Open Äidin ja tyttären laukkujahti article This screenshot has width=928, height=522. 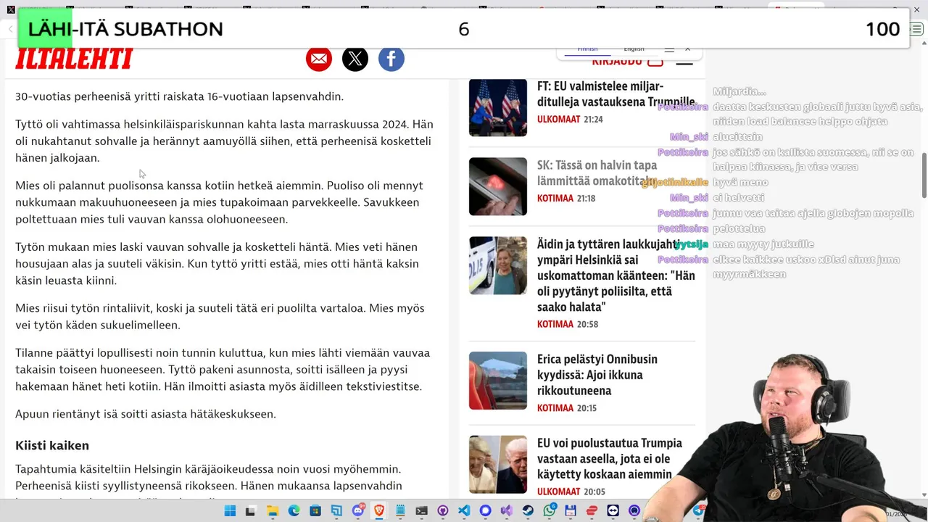(x=616, y=275)
